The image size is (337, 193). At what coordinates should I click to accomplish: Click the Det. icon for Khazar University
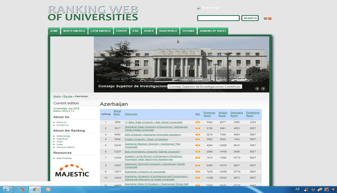197,139
